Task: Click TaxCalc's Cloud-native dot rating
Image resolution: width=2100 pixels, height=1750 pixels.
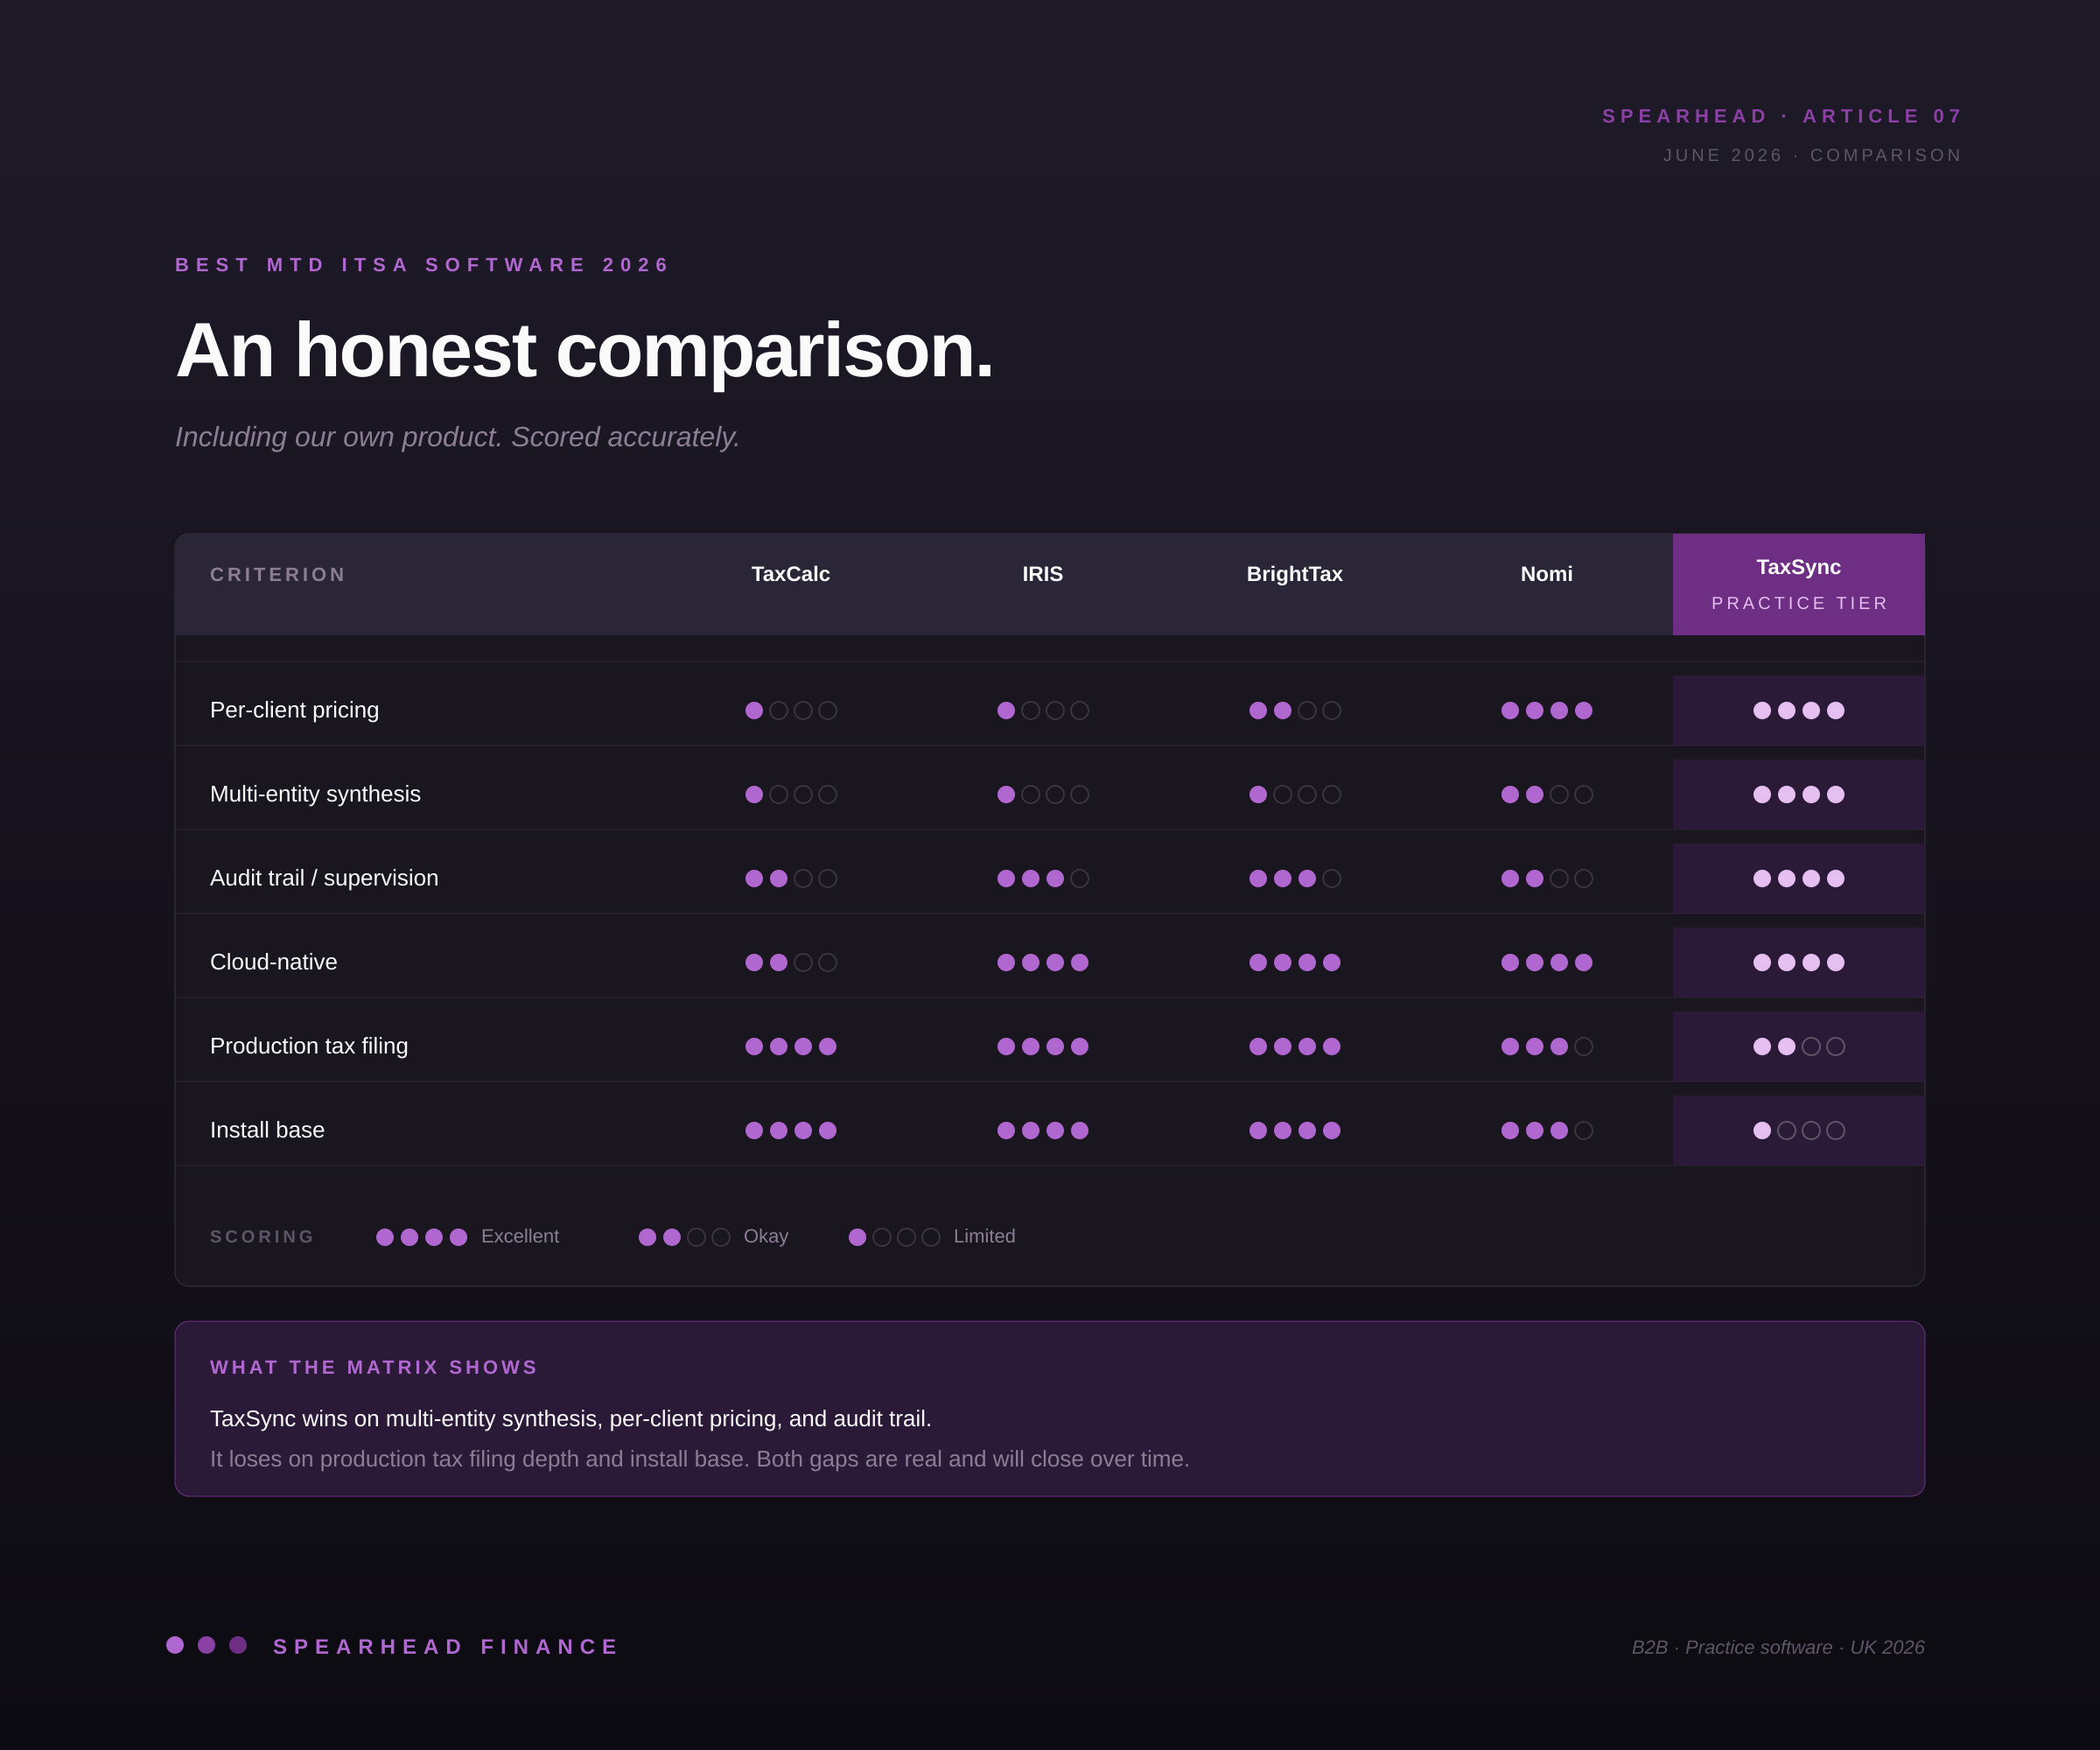Action: 791,962
